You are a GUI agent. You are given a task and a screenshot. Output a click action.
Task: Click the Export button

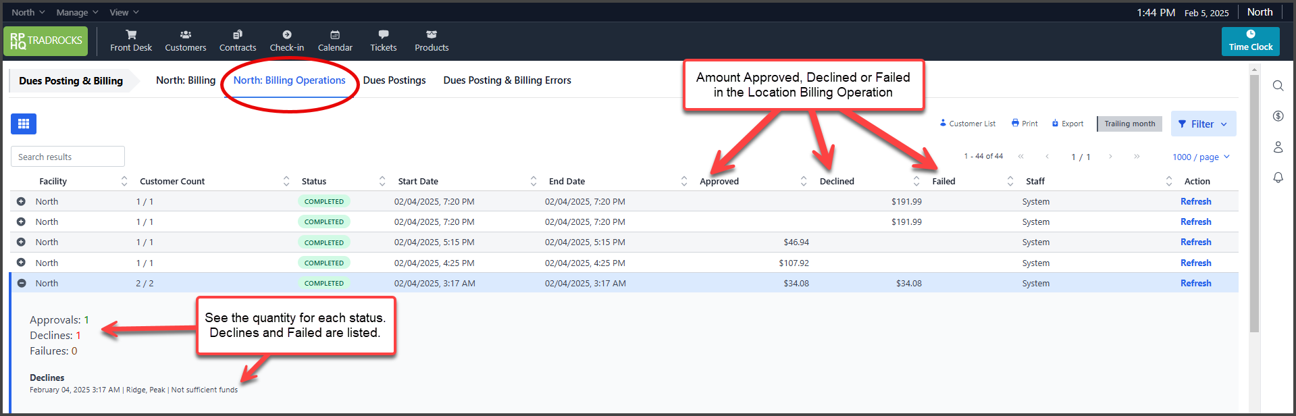[1068, 124]
